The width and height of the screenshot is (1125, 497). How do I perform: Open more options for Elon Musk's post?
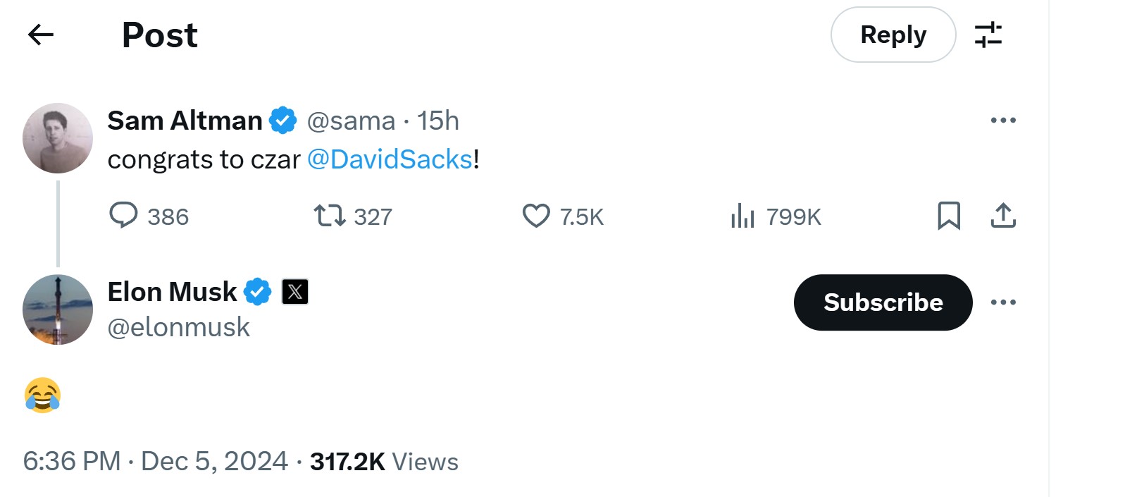pyautogui.click(x=1003, y=302)
